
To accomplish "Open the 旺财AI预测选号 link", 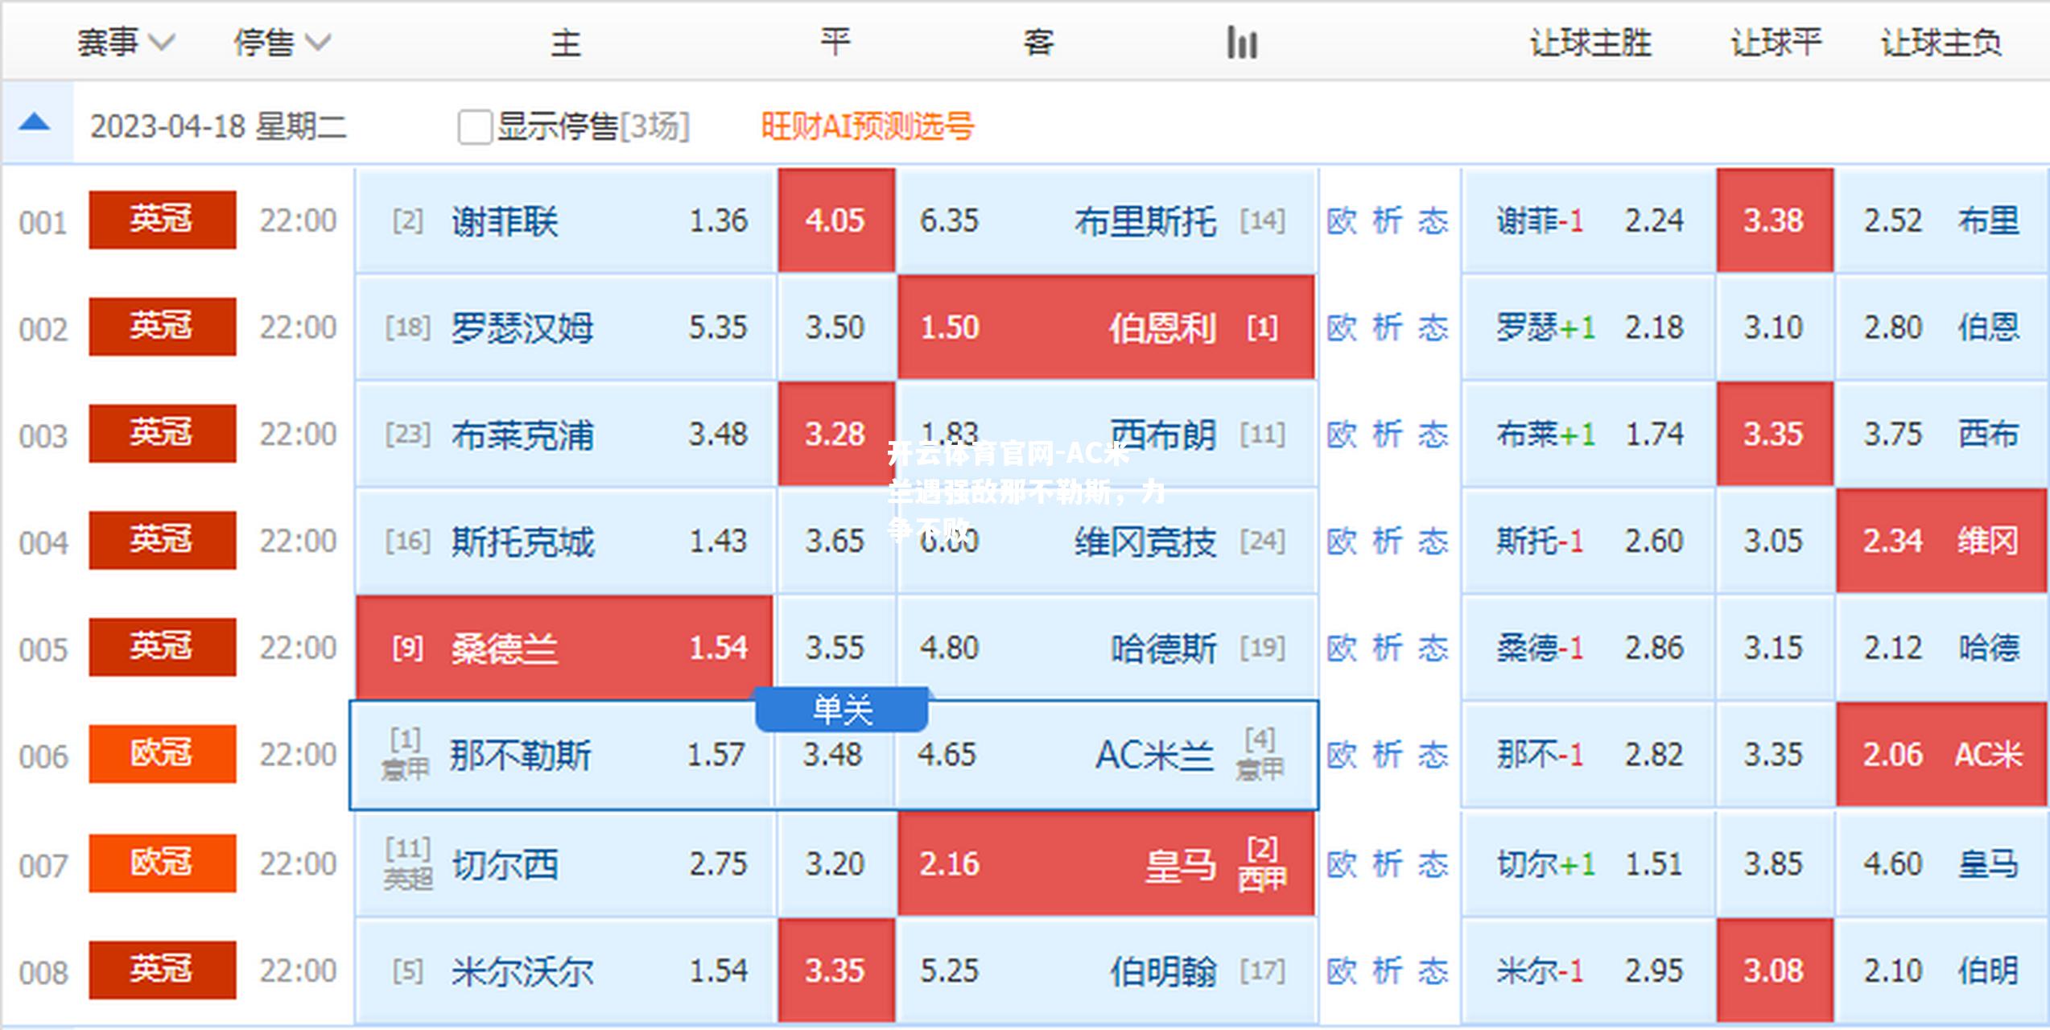I will click(867, 126).
